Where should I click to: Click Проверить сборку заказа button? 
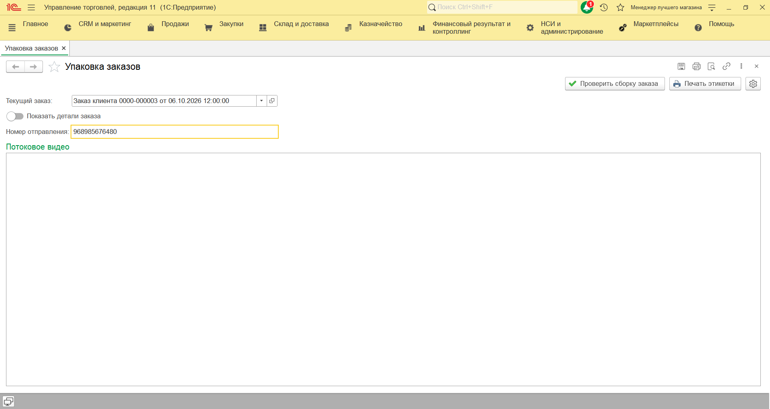[615, 84]
